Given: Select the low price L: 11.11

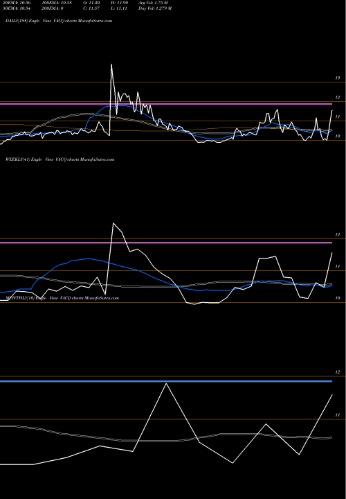Looking at the screenshot, I should coord(119,8).
